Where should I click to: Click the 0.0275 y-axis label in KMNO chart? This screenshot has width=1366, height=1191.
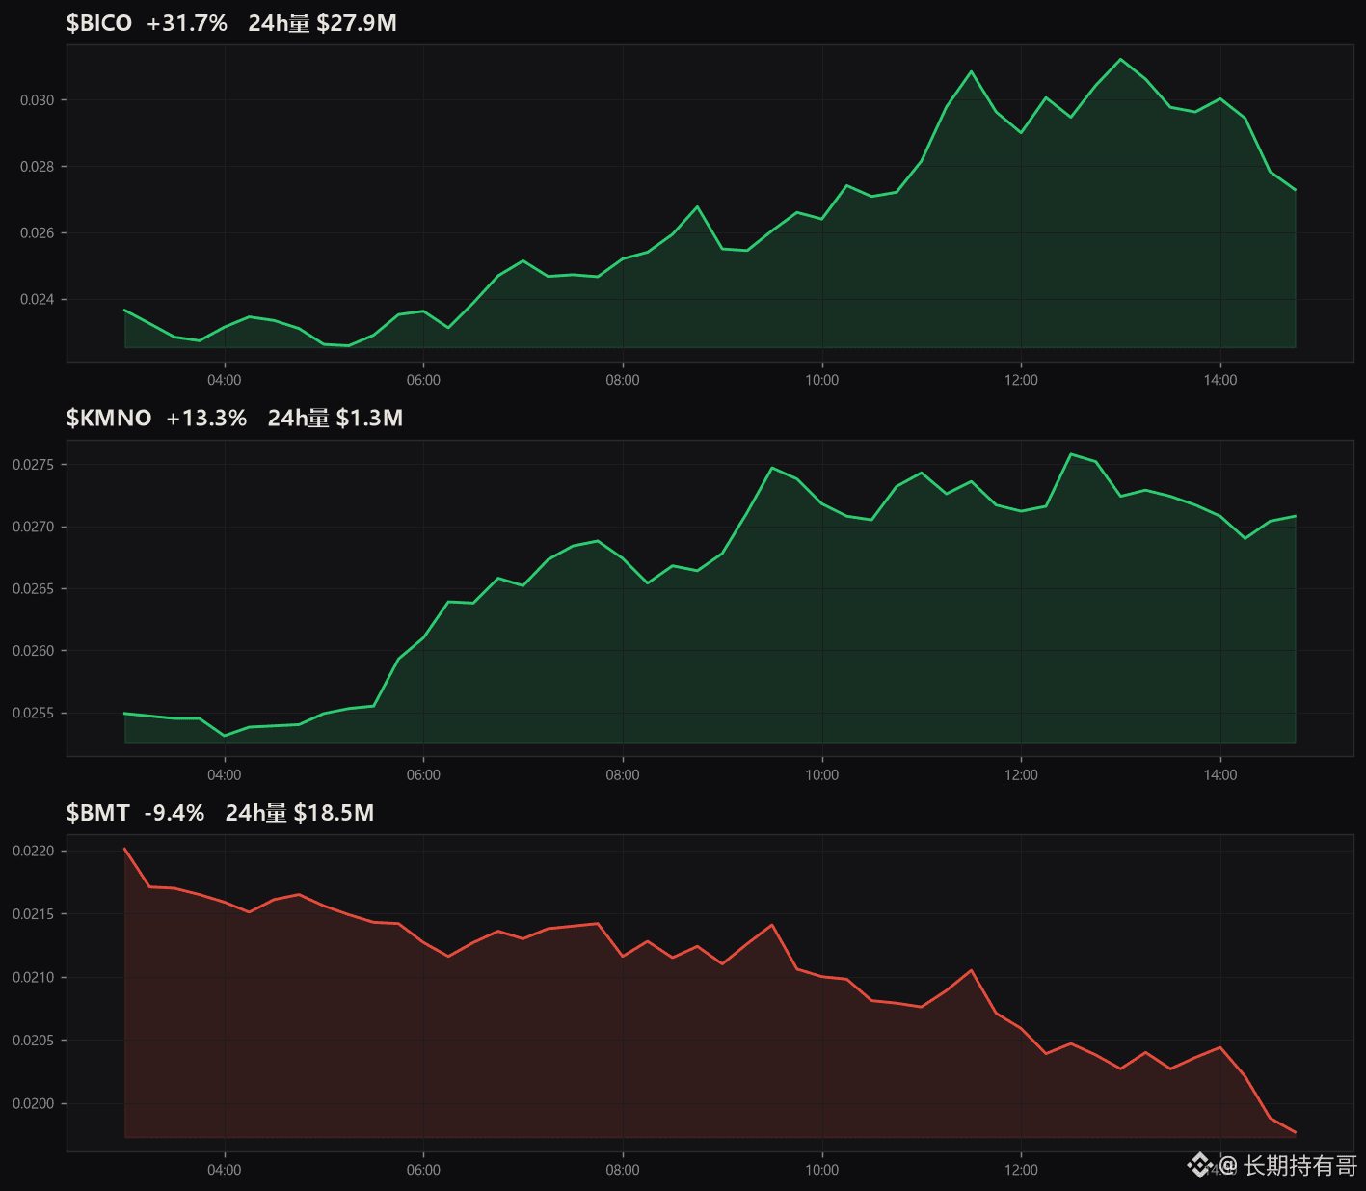point(34,465)
